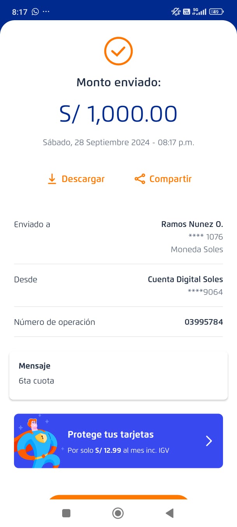This screenshot has height=527, width=237.
Task: Open the Protege tus tarjetas chevron arrow
Action: tap(209, 441)
